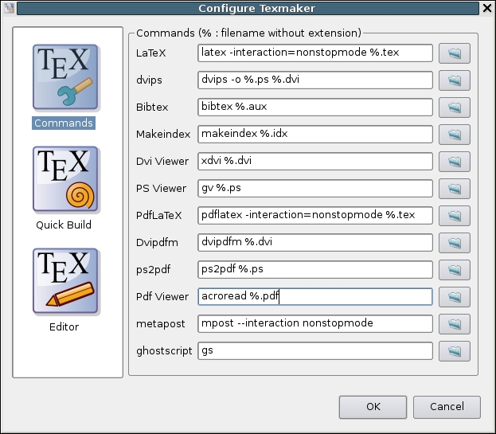Select the ps2pdf command text field
The height and width of the screenshot is (434, 496).
314,270
